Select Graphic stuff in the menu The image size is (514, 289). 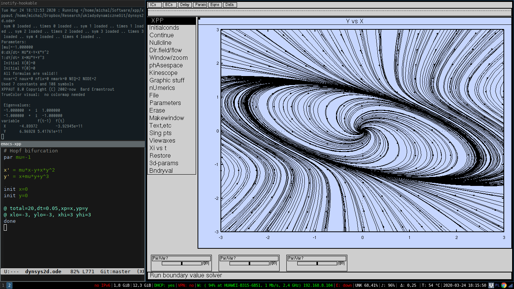pos(172,81)
